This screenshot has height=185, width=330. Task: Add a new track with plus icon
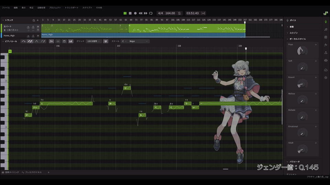point(38,20)
